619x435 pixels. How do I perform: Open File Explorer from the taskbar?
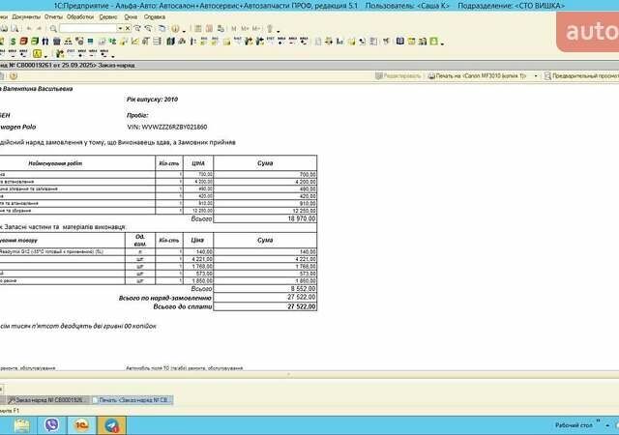(18, 423)
